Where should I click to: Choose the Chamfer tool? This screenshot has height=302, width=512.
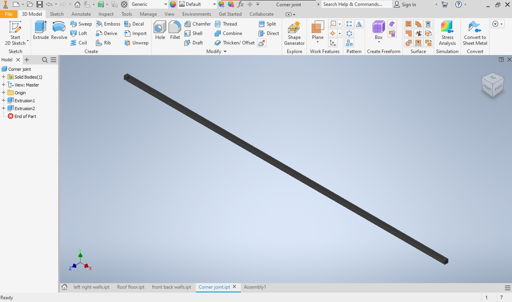[197, 24]
